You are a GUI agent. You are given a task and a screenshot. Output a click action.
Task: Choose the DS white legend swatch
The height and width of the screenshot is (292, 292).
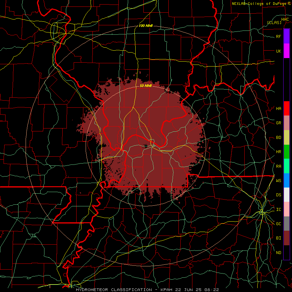[x=286, y=195]
